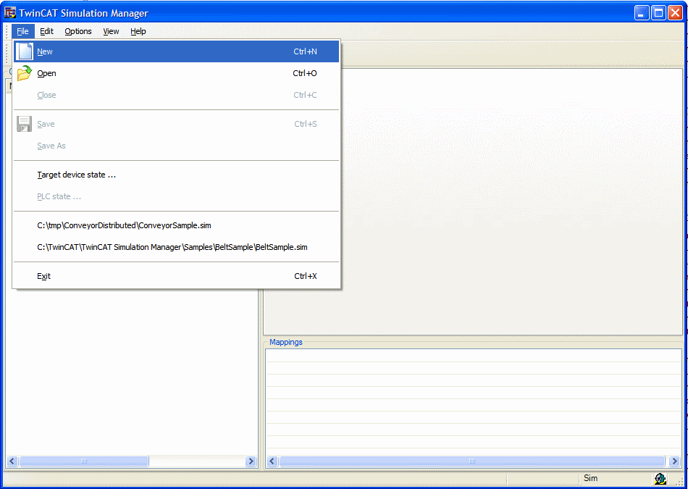Image resolution: width=688 pixels, height=489 pixels.
Task: Choose New from the File menu
Action: (177, 51)
